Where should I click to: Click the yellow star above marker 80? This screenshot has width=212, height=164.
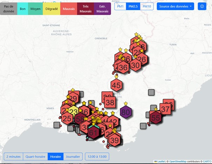126,104
